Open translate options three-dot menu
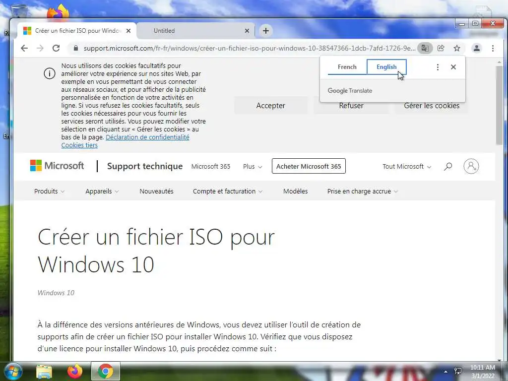The image size is (508, 381). (x=438, y=67)
